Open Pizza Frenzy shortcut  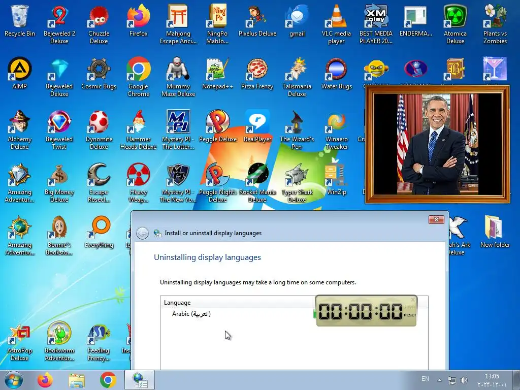(257, 73)
